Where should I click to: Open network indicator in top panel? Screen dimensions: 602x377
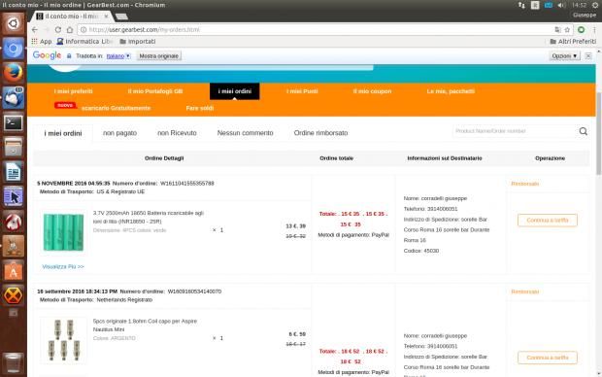click(x=521, y=5)
